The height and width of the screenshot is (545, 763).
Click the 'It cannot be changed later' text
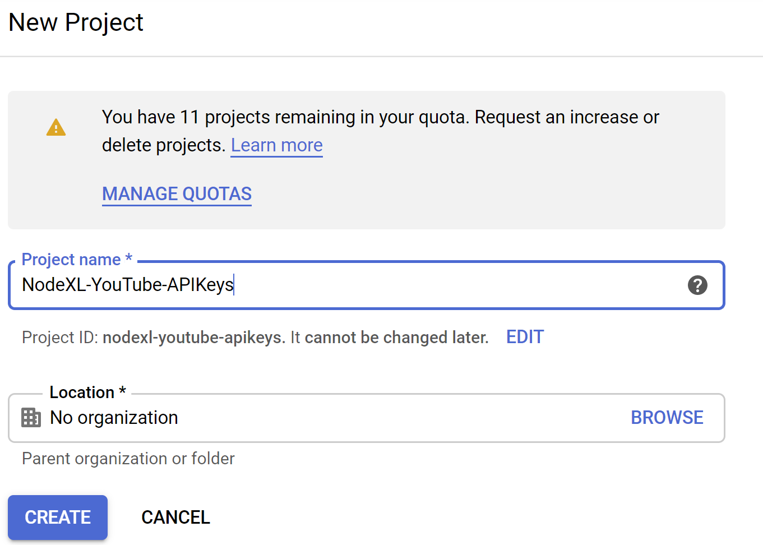click(x=389, y=338)
